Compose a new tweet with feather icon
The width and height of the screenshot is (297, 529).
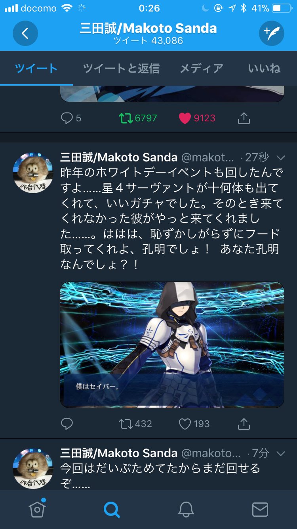[272, 33]
